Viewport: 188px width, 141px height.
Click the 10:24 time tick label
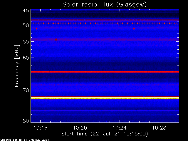[x=120, y=128]
